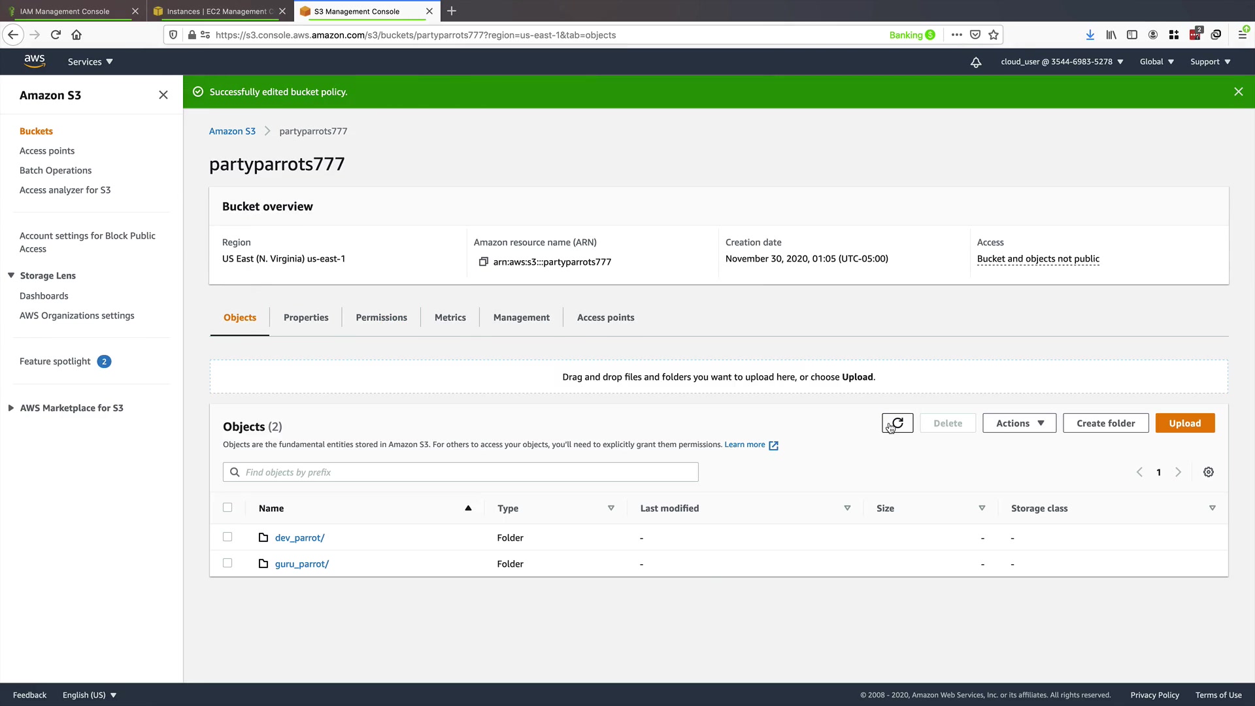Click the refresh objects icon button
This screenshot has height=706, width=1255.
click(897, 423)
